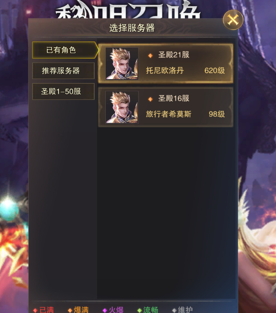Click the 98级 level label
Image resolution: width=276 pixels, height=313 pixels.
(x=217, y=114)
